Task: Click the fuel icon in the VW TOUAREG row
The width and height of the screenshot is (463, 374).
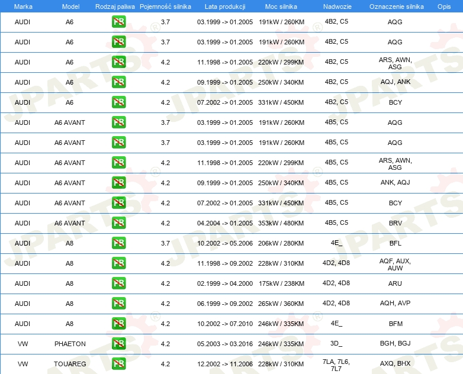Action: coord(118,364)
